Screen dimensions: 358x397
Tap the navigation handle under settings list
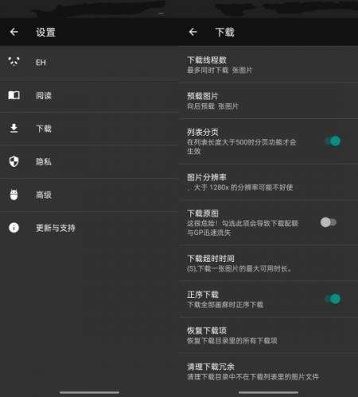89,392
